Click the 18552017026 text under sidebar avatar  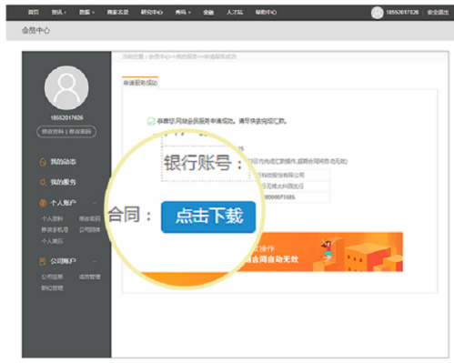point(66,117)
